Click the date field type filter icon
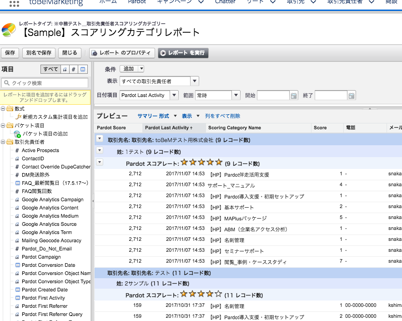 [83, 69]
